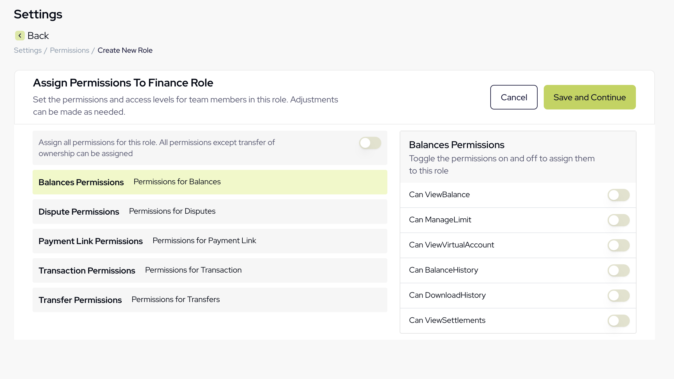Enable Can BalanceHistory for this role
The height and width of the screenshot is (379, 674).
tap(618, 270)
